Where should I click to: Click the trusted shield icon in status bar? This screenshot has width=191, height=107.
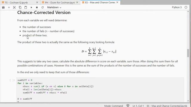pyautogui.click(x=128, y=106)
